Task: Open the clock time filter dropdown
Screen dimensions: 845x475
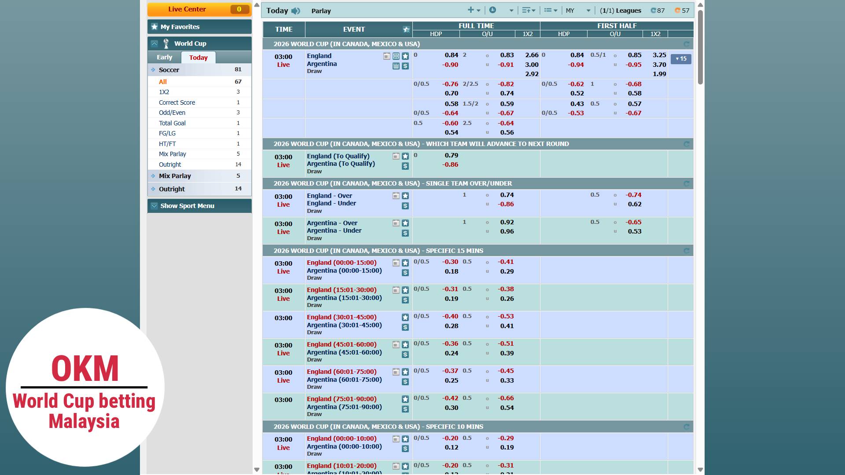Action: tap(501, 10)
